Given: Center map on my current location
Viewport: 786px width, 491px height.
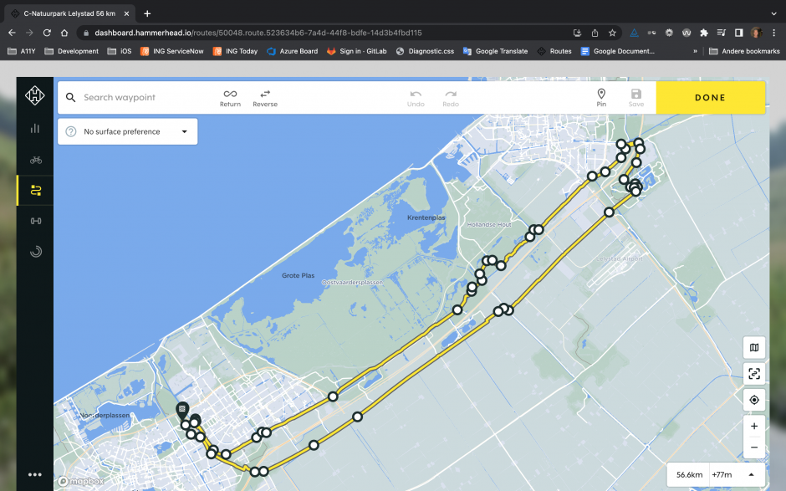Looking at the screenshot, I should point(754,400).
